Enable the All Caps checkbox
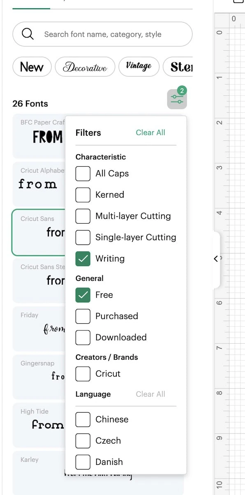Image resolution: width=245 pixels, height=495 pixels. coord(83,174)
